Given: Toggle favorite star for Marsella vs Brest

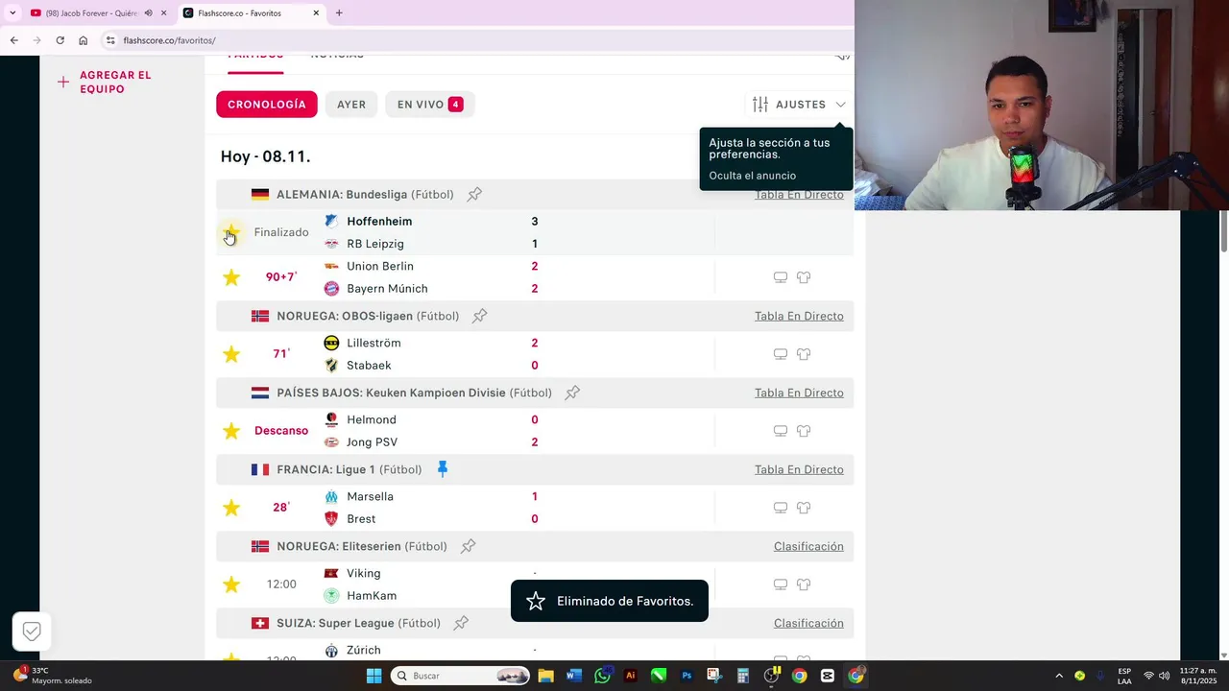Looking at the screenshot, I should coord(231,508).
